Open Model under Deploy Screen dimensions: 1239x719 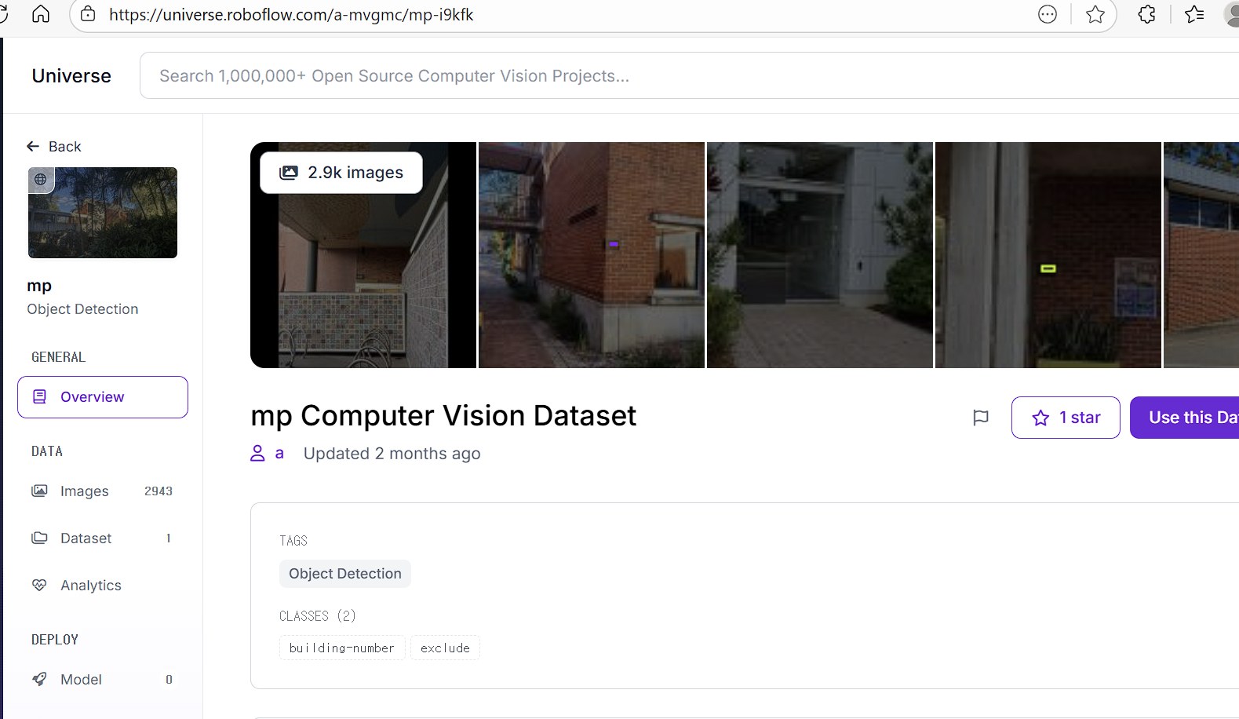(x=81, y=680)
